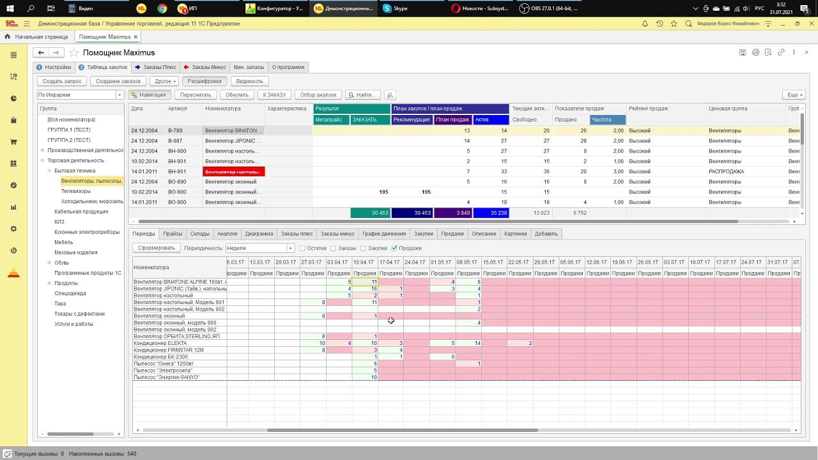818x460 pixels.
Task: Open the favorites star in title bar
Action: point(674,24)
